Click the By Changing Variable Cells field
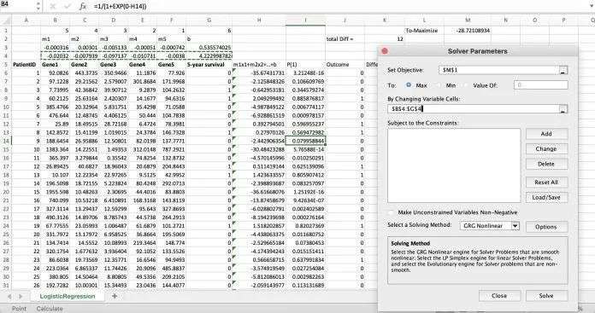595x313 pixels. pos(474,109)
